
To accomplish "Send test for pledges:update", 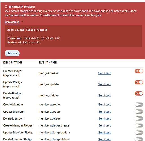I will point(104,84).
